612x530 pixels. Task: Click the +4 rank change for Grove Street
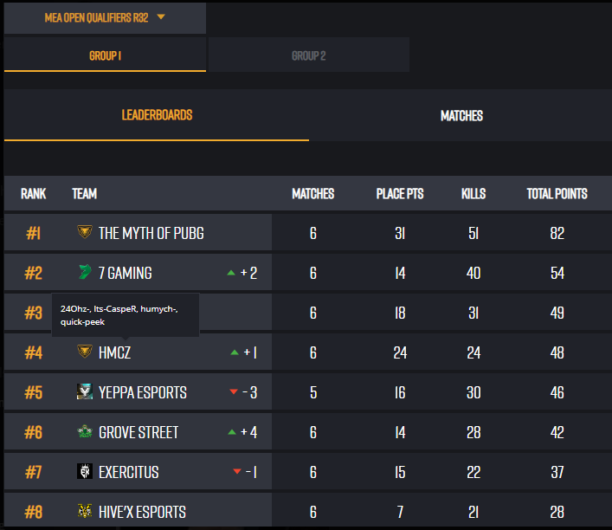249,432
